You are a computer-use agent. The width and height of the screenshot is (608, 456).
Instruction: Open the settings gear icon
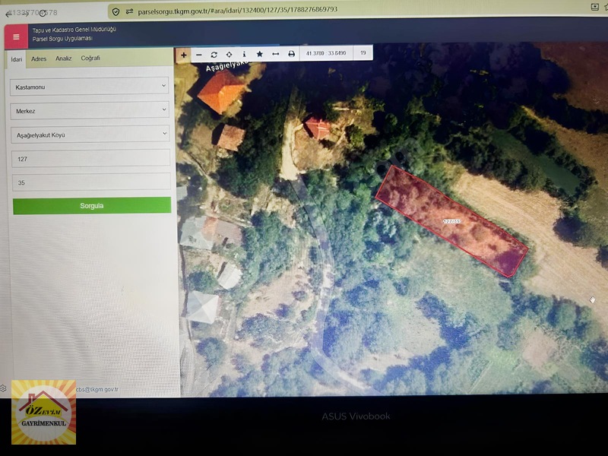3,388
